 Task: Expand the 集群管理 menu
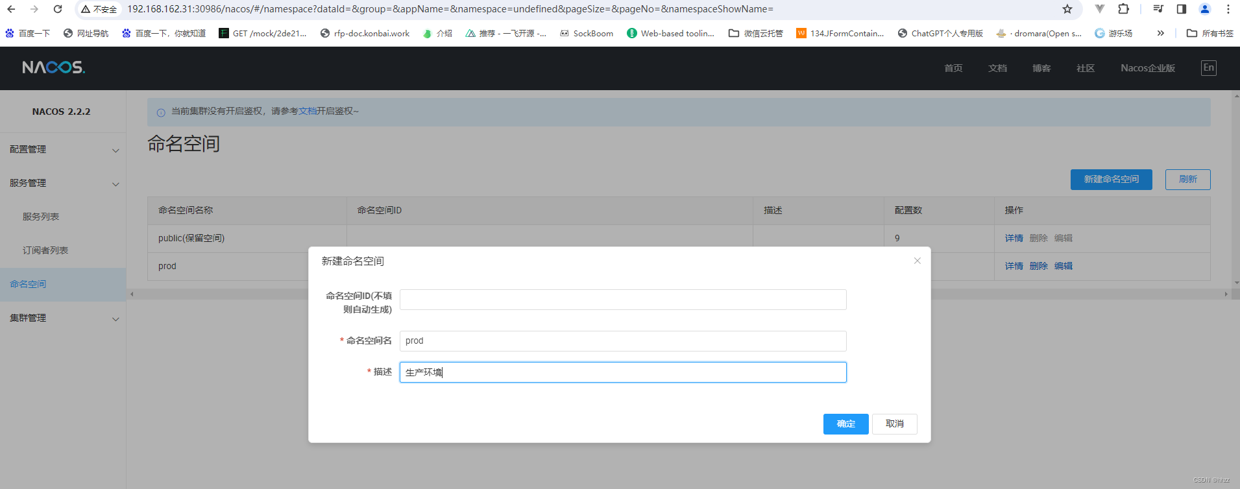pos(63,318)
